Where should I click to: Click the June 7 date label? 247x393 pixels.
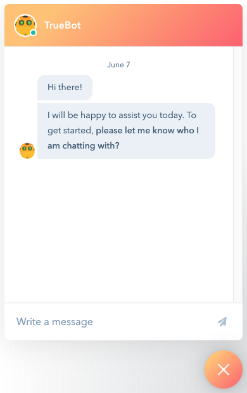(118, 65)
